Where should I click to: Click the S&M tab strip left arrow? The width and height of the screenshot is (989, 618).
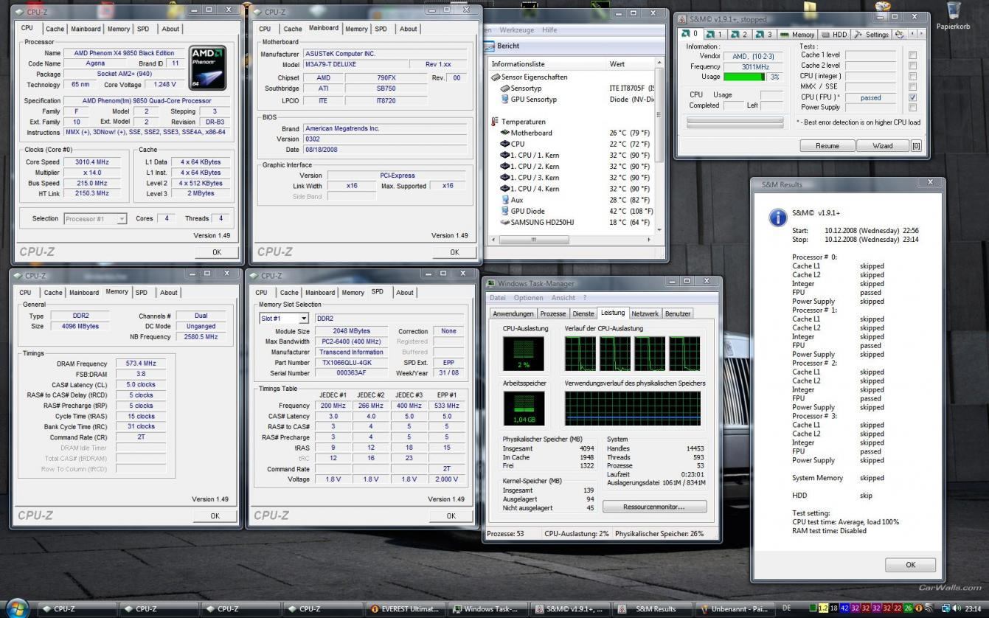coord(912,34)
